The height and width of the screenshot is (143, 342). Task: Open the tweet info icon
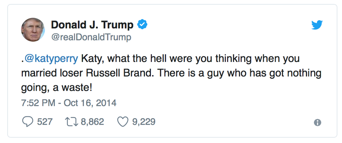(x=317, y=122)
